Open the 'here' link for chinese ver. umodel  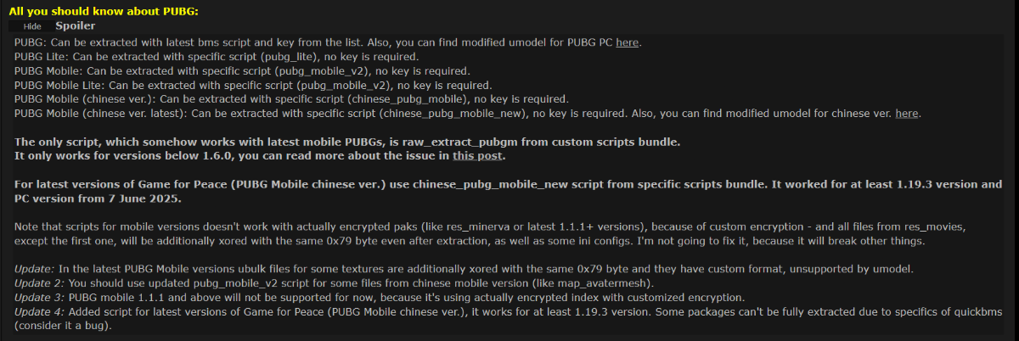(x=907, y=114)
